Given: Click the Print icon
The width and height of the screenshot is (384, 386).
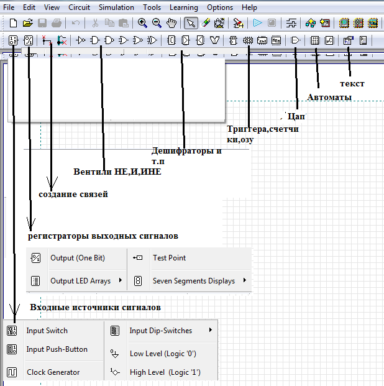Looking at the screenshot, I should click(x=57, y=23).
